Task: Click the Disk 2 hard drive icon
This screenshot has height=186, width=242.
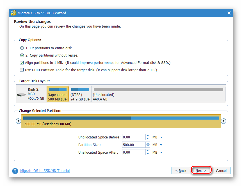Action: pos(21,95)
